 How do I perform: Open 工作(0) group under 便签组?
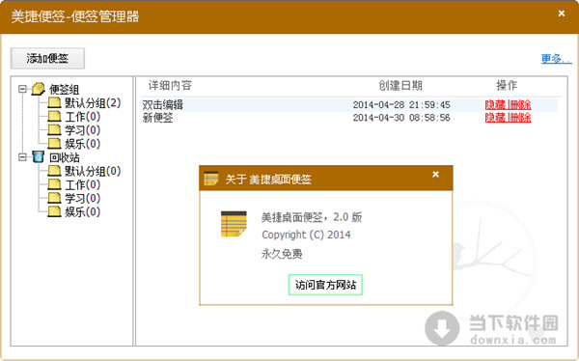tap(83, 117)
